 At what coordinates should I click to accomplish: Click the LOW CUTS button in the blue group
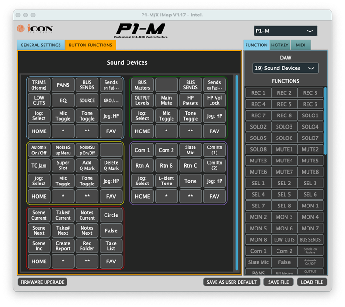pos(39,100)
